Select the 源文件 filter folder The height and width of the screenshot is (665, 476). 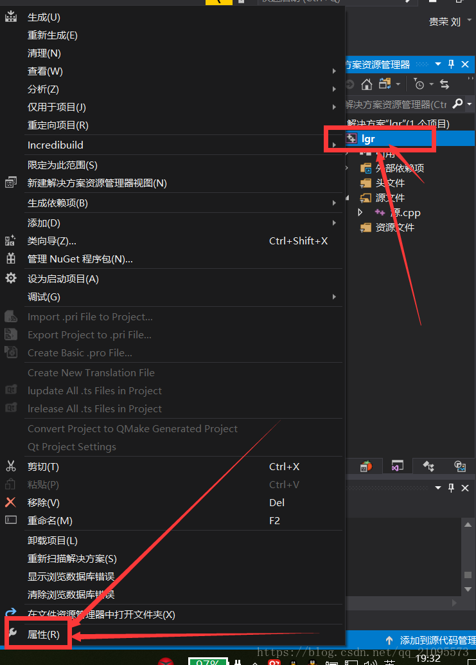coord(382,197)
